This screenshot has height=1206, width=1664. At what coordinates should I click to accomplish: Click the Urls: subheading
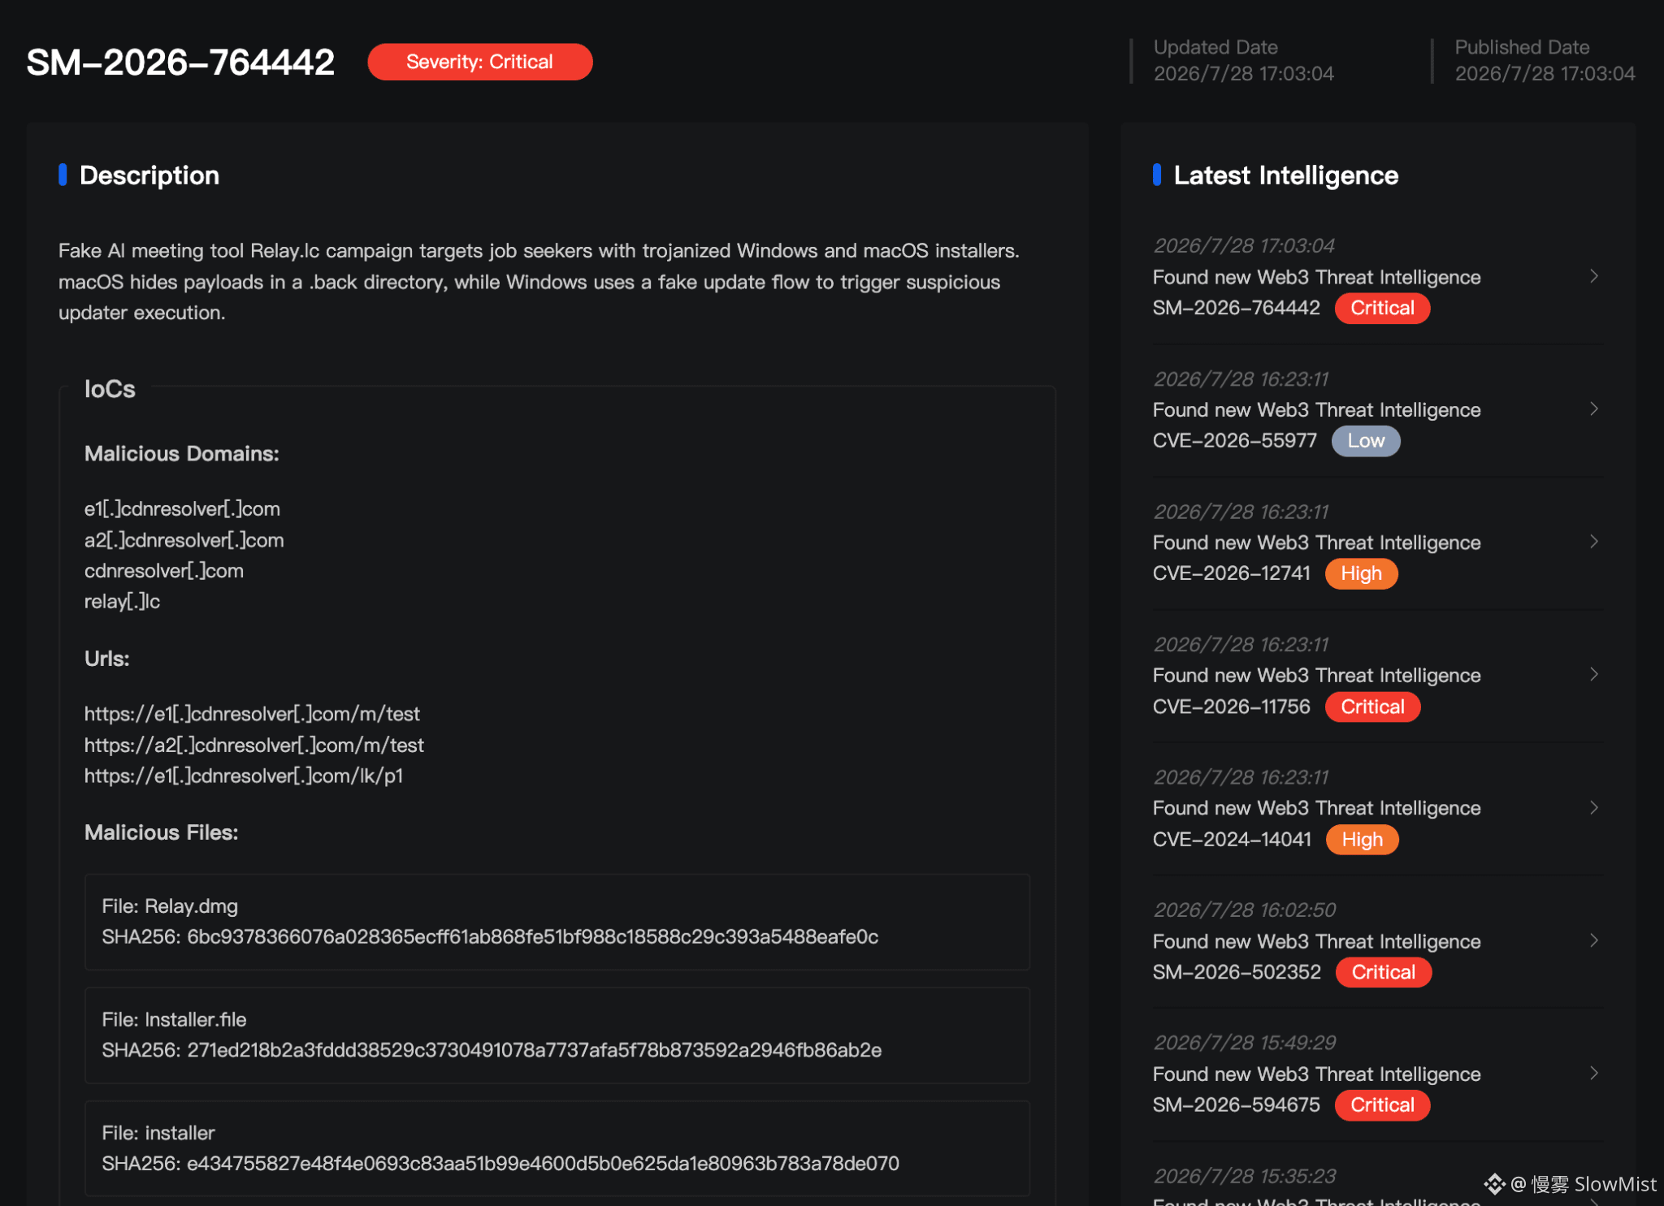[x=107, y=659]
